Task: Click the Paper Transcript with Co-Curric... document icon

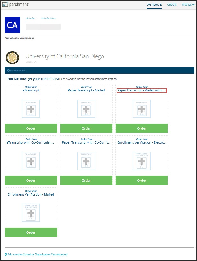Action: [x=86, y=161]
